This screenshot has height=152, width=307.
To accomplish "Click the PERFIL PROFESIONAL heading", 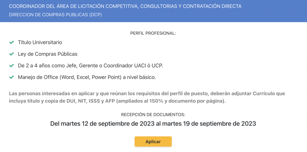I will pos(153,34).
